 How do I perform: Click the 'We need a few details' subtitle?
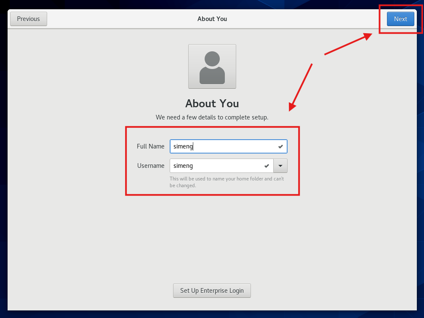[x=212, y=117]
